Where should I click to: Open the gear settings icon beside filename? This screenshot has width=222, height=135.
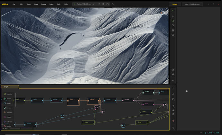click(x=103, y=4)
